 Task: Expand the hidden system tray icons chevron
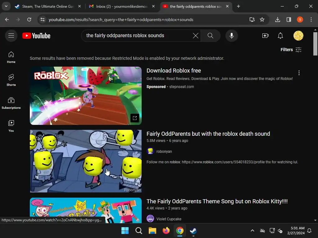click(252, 231)
